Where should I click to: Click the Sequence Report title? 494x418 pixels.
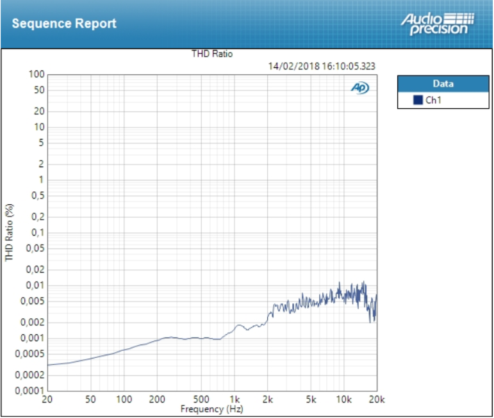pyautogui.click(x=64, y=24)
